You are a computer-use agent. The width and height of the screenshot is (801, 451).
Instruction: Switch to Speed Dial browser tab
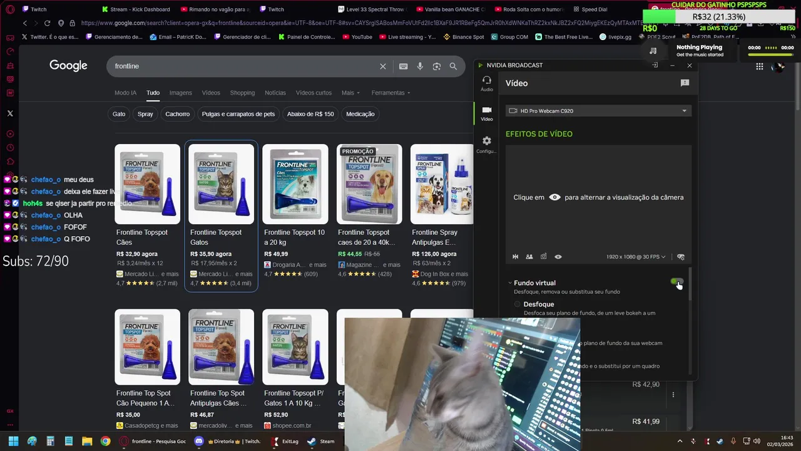[589, 9]
